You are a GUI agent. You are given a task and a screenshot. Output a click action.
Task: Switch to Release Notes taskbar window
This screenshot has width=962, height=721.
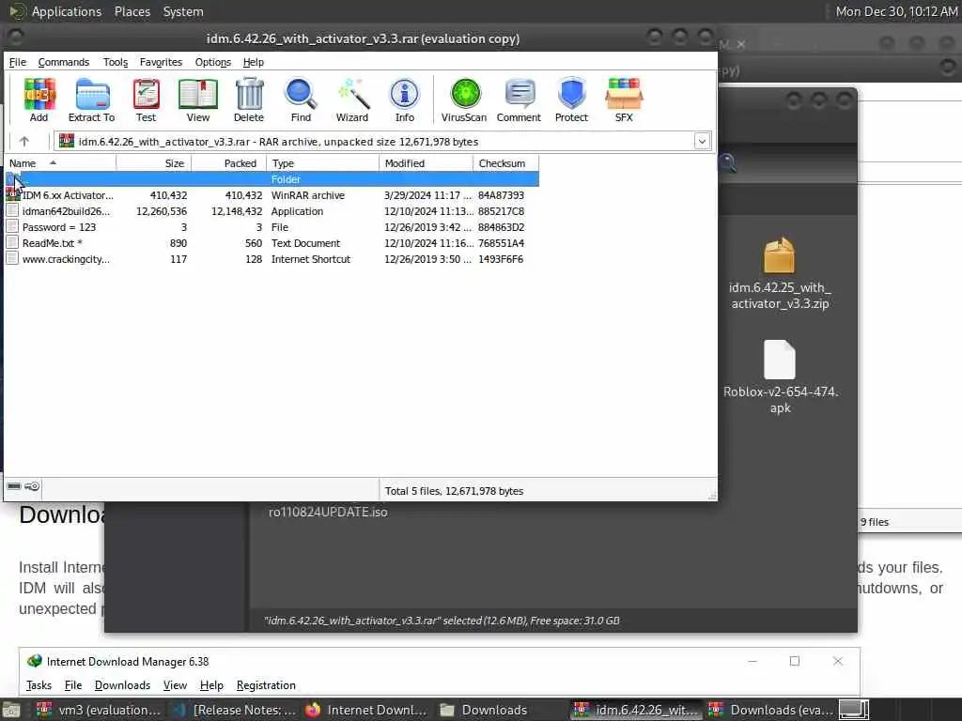coord(234,710)
